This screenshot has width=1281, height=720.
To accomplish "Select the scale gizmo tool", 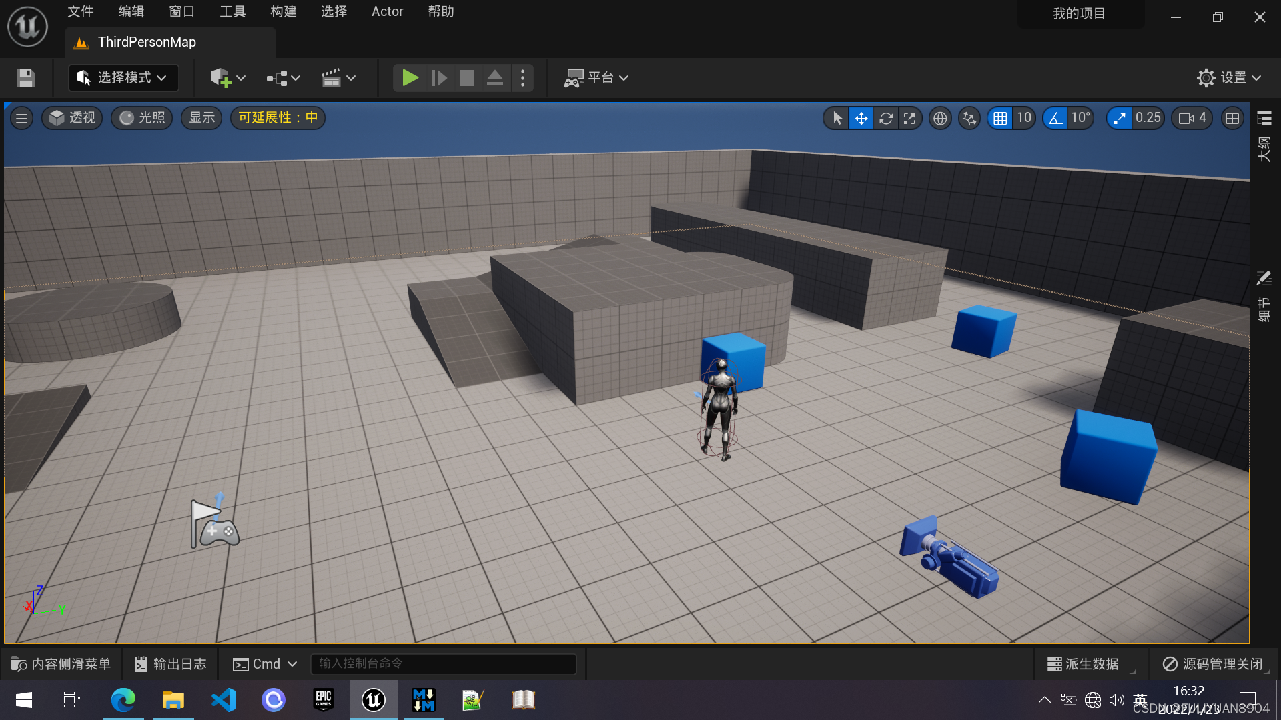I will (909, 119).
